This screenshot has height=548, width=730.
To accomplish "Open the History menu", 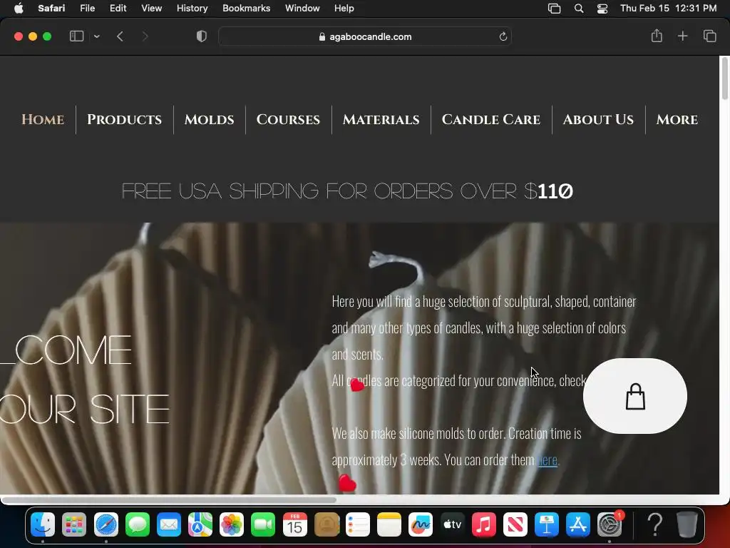I will point(192,8).
